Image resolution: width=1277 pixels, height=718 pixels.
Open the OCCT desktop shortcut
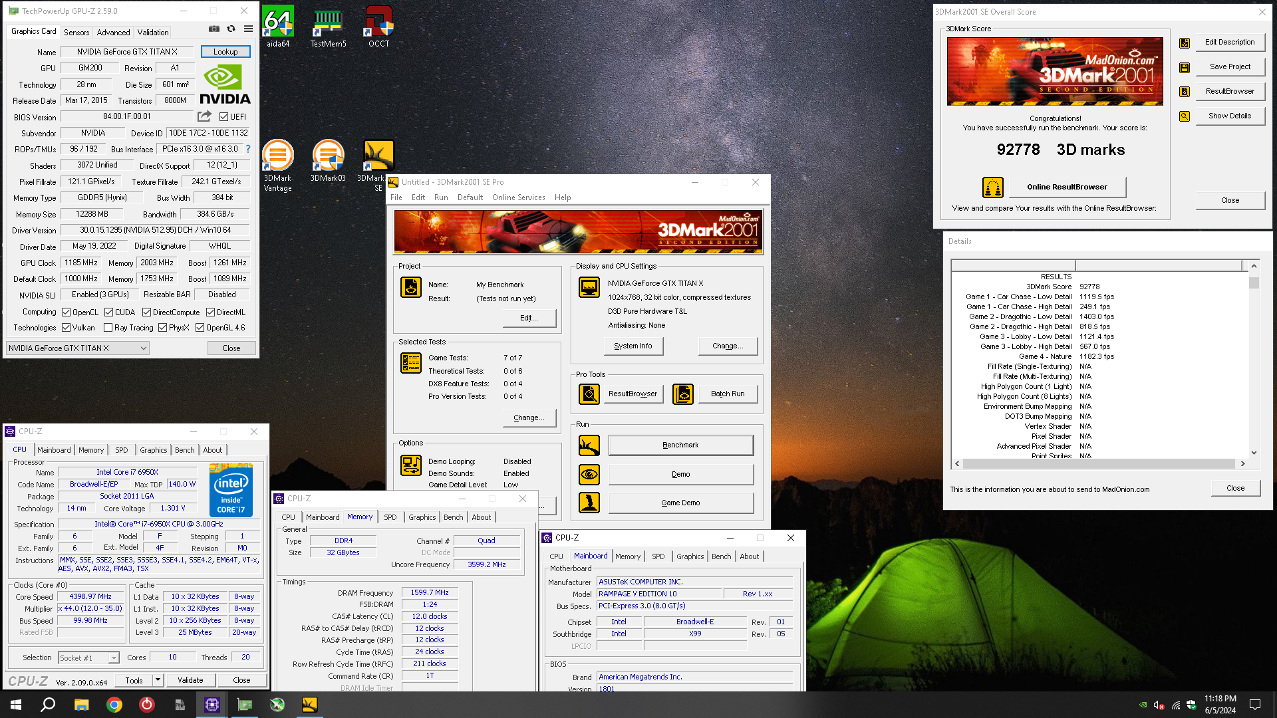tap(378, 27)
